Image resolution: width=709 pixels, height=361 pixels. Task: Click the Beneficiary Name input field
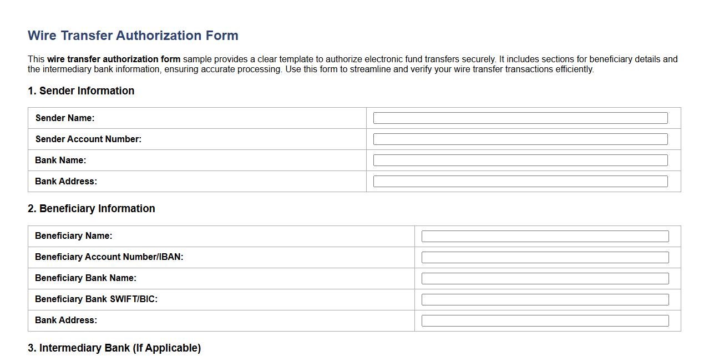[545, 236]
